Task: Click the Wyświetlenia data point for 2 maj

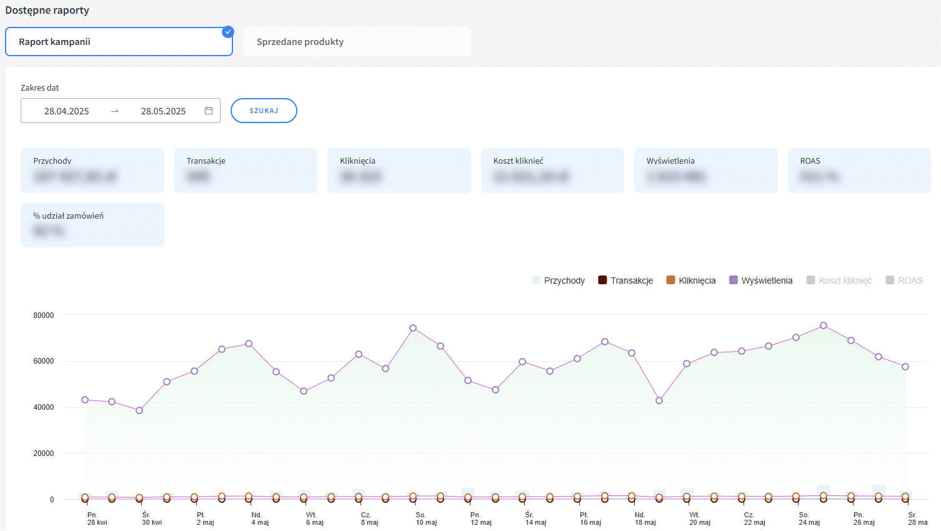Action: point(194,371)
